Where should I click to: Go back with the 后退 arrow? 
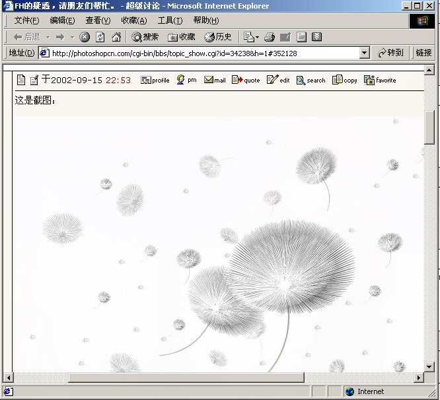(x=26, y=37)
